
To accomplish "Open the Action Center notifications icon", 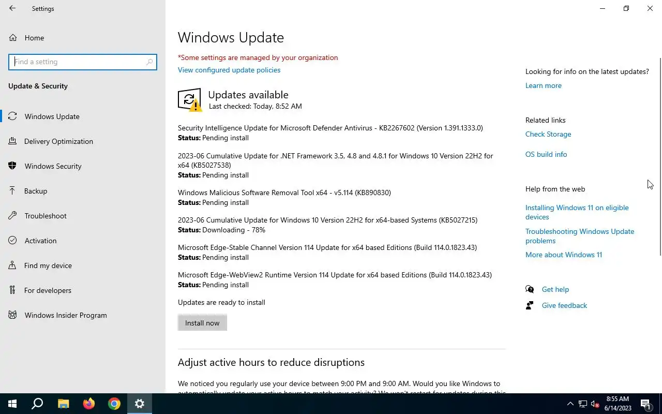I will (x=645, y=404).
